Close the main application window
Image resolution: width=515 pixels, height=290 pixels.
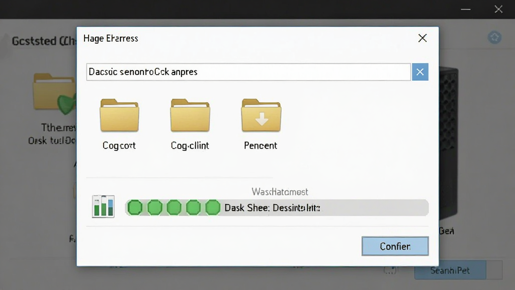click(498, 9)
